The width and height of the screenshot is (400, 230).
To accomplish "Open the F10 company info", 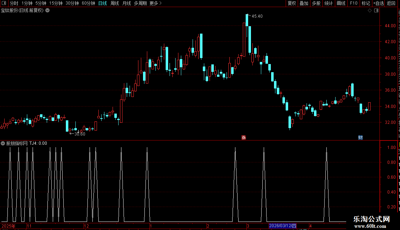I will 354,3.
